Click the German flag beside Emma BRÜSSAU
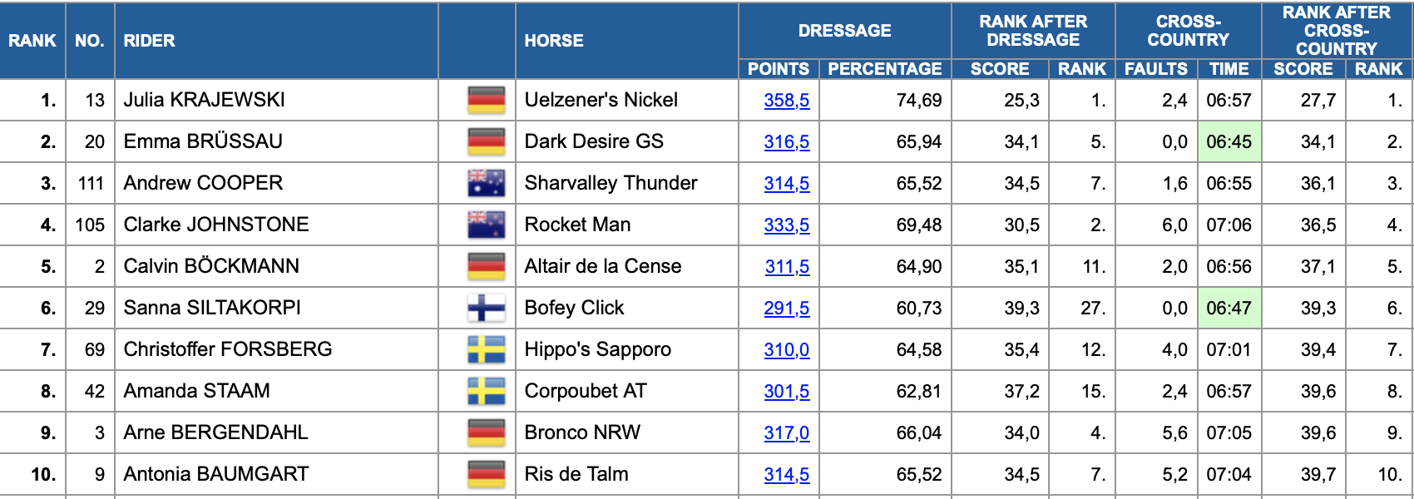This screenshot has height=499, width=1414. 487,141
